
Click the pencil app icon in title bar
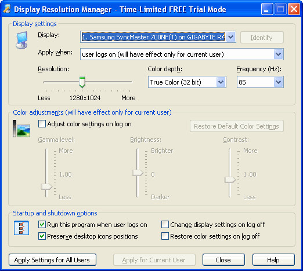(7, 9)
